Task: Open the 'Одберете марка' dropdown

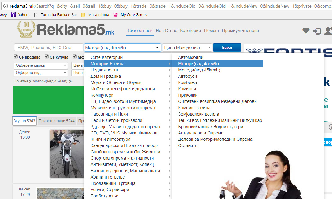Action: 41,65
